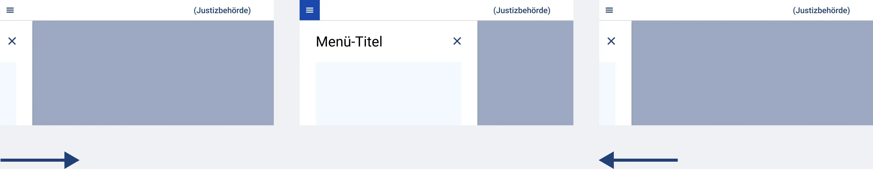Close the sliding menu in the right panel
The width and height of the screenshot is (873, 169).
(x=611, y=41)
